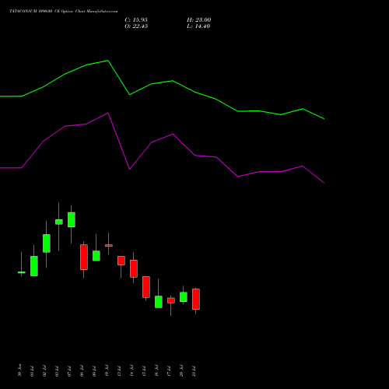Select the close value C: 15.95
Image resolution: width=389 pixels, height=389 pixels.
pos(136,20)
